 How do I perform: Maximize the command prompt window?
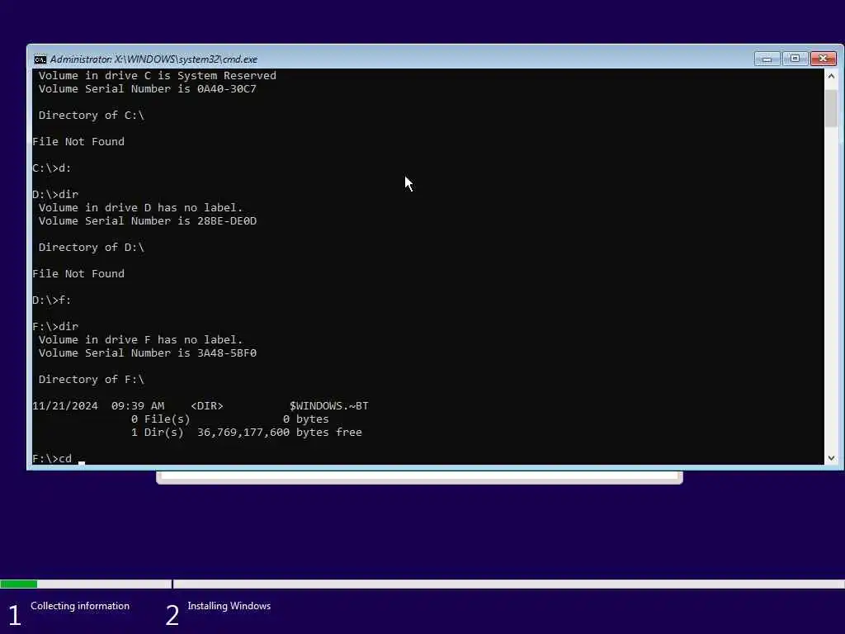click(x=795, y=59)
